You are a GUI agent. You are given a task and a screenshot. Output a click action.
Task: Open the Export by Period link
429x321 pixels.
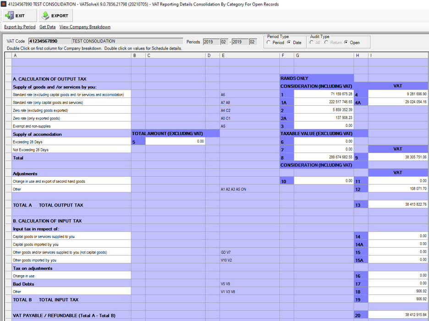tap(20, 27)
